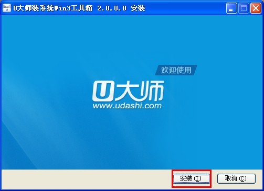
Task: Click the 安装(I) install button
Action: click(192, 178)
